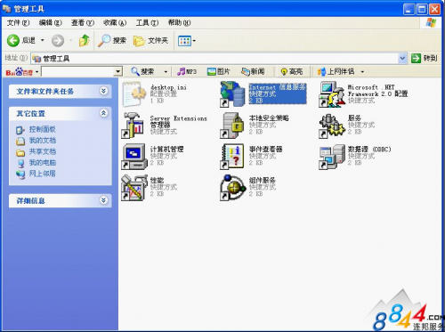Select the Server Extensions 管理器 icon

tap(134, 126)
